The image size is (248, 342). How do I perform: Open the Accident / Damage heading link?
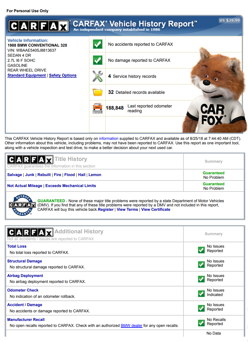coord(25,305)
